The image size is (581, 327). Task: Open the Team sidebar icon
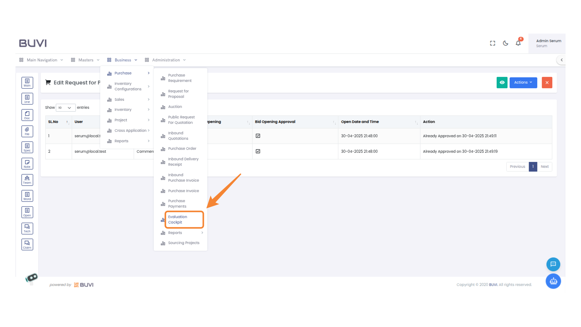pyautogui.click(x=27, y=180)
